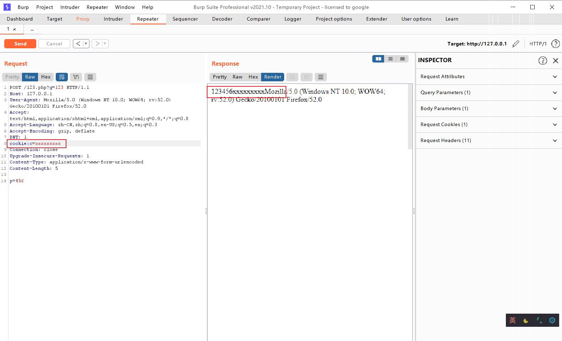Viewport: 562px width, 341px height.
Task: Select Request Hex view
Action: (x=46, y=77)
